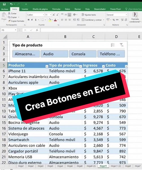
Task: Open the Costo column filter dropdown
Action: (x=126, y=66)
